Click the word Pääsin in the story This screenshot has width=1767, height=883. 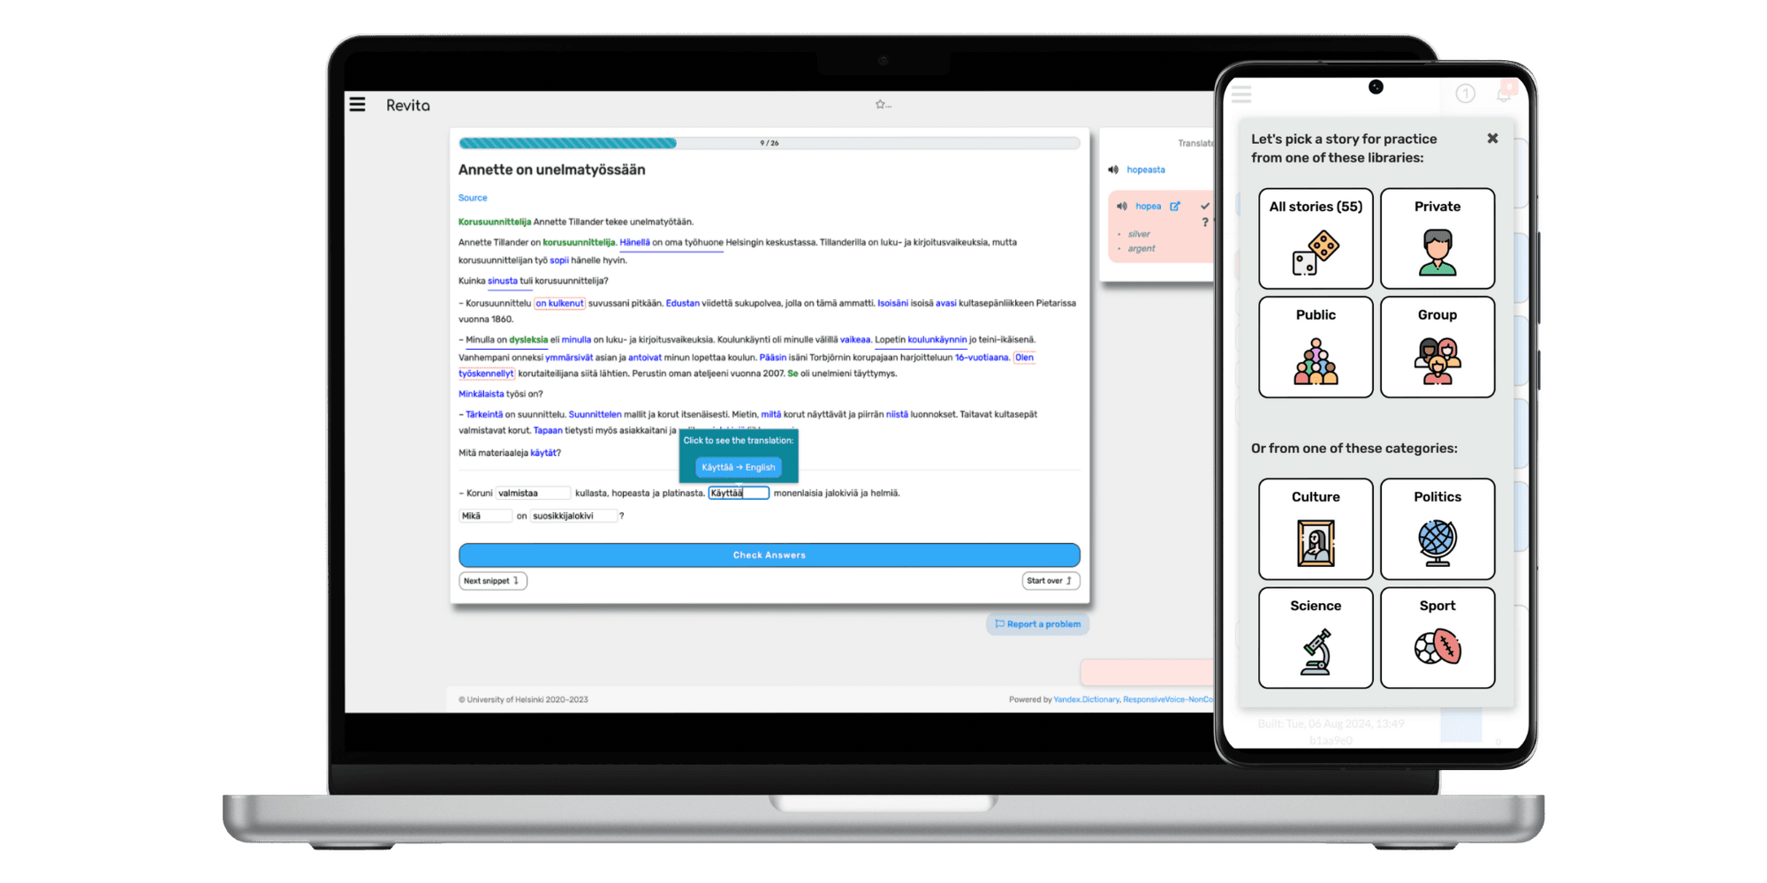[772, 358]
